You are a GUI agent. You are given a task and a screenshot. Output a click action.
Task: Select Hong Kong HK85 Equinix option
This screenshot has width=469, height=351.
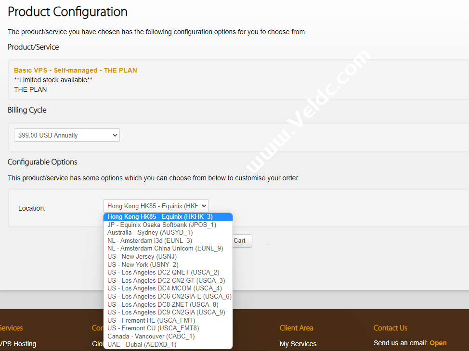point(160,217)
